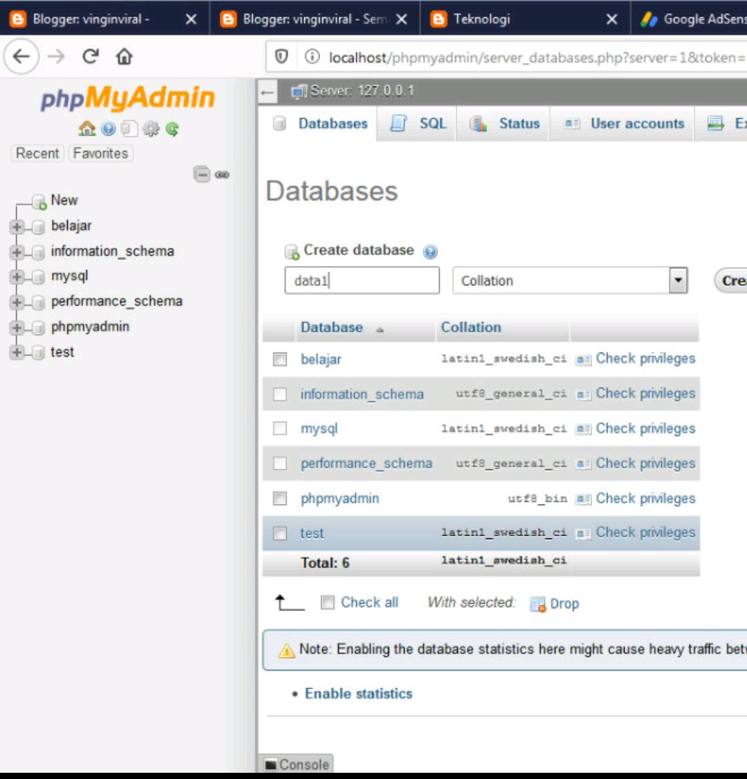Click mysql database icon in tree
747x779 pixels.
coord(38,276)
